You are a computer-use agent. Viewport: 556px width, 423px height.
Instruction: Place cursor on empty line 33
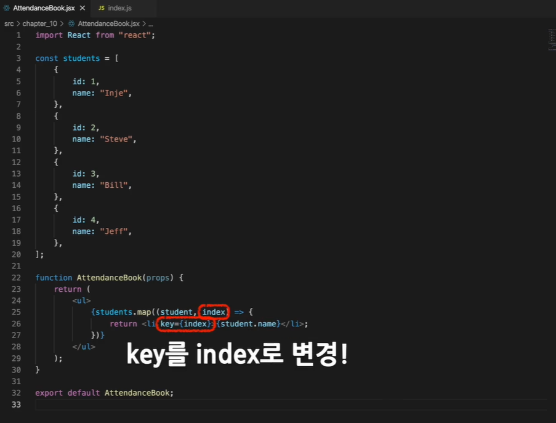[291, 405]
